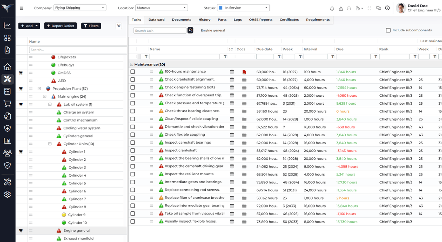Open the settings gear sidebar icon
Screen dimensions: 442x242
click(7, 194)
